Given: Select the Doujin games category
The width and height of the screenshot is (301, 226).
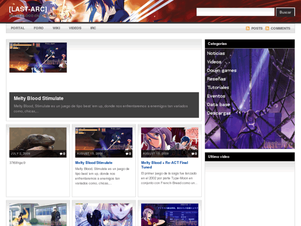Looking at the screenshot, I should pos(222,70).
